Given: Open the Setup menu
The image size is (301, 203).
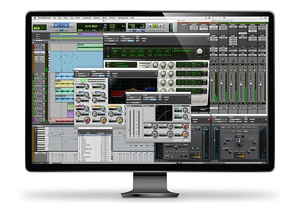Looking at the screenshot, I should click(x=105, y=18).
